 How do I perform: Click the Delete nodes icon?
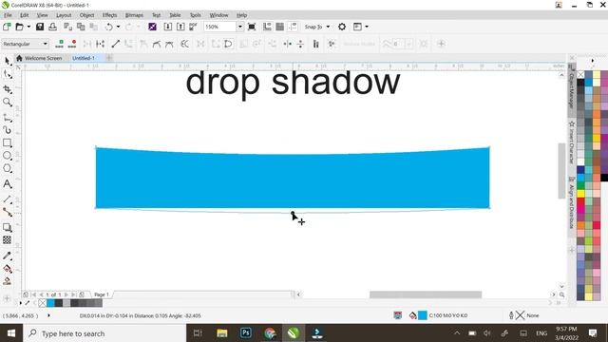(x=72, y=44)
